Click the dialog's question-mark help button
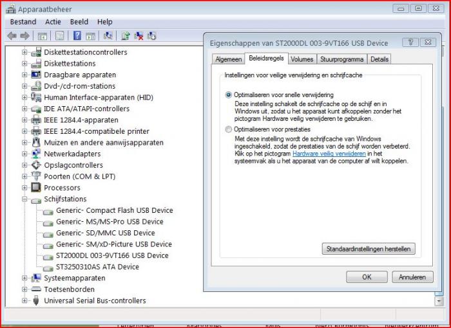The image size is (451, 328). (411, 42)
